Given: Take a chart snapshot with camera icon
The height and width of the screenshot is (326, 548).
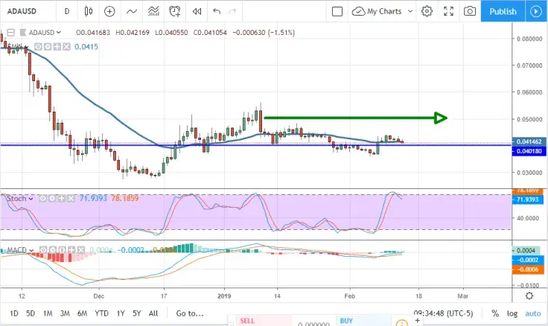Looking at the screenshot, I should [470, 11].
